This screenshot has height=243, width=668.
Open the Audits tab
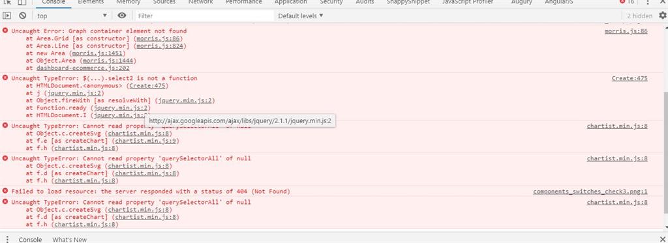pos(365,2)
